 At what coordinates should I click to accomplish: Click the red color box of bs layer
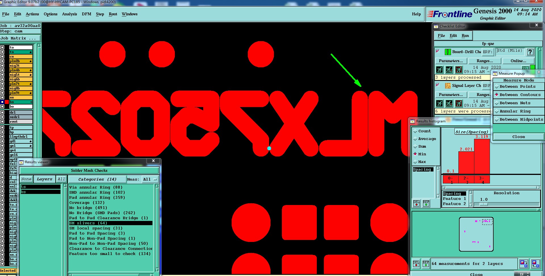(x=7, y=102)
